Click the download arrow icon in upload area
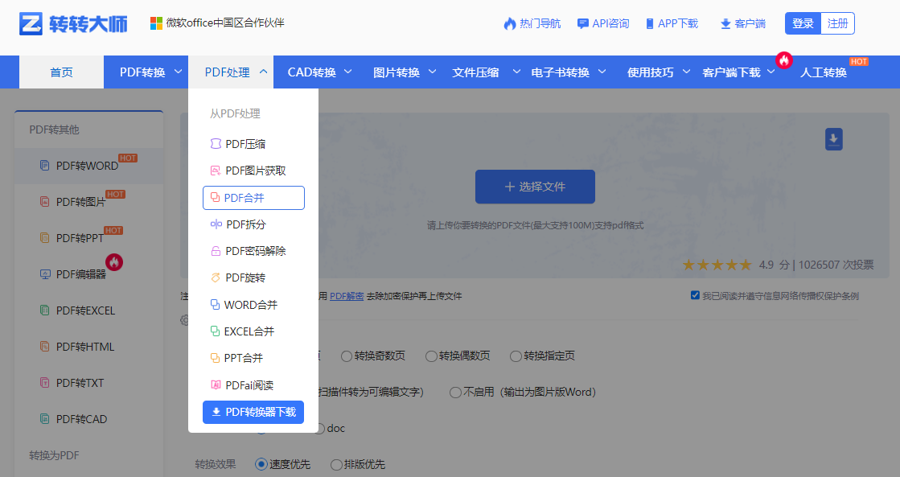 pyautogui.click(x=833, y=138)
